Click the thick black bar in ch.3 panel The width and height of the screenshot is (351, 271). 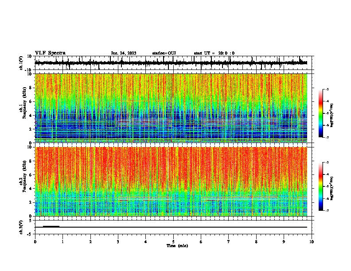[x=51, y=226]
